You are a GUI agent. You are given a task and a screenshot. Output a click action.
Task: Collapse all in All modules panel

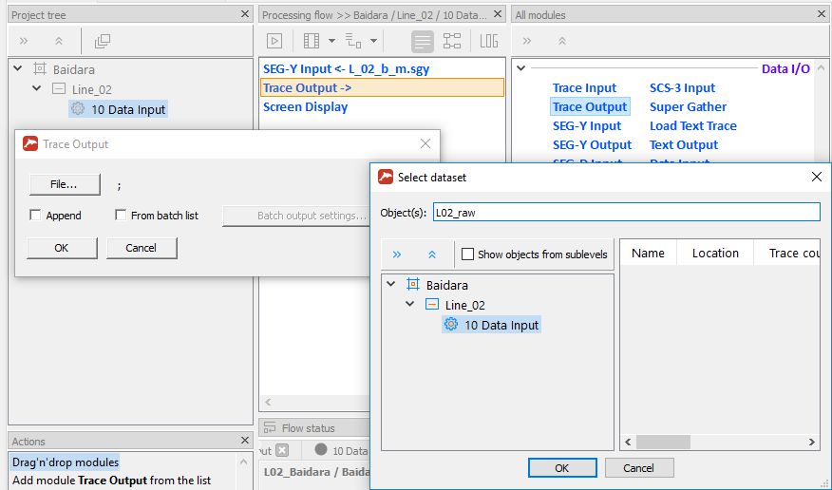(x=562, y=41)
